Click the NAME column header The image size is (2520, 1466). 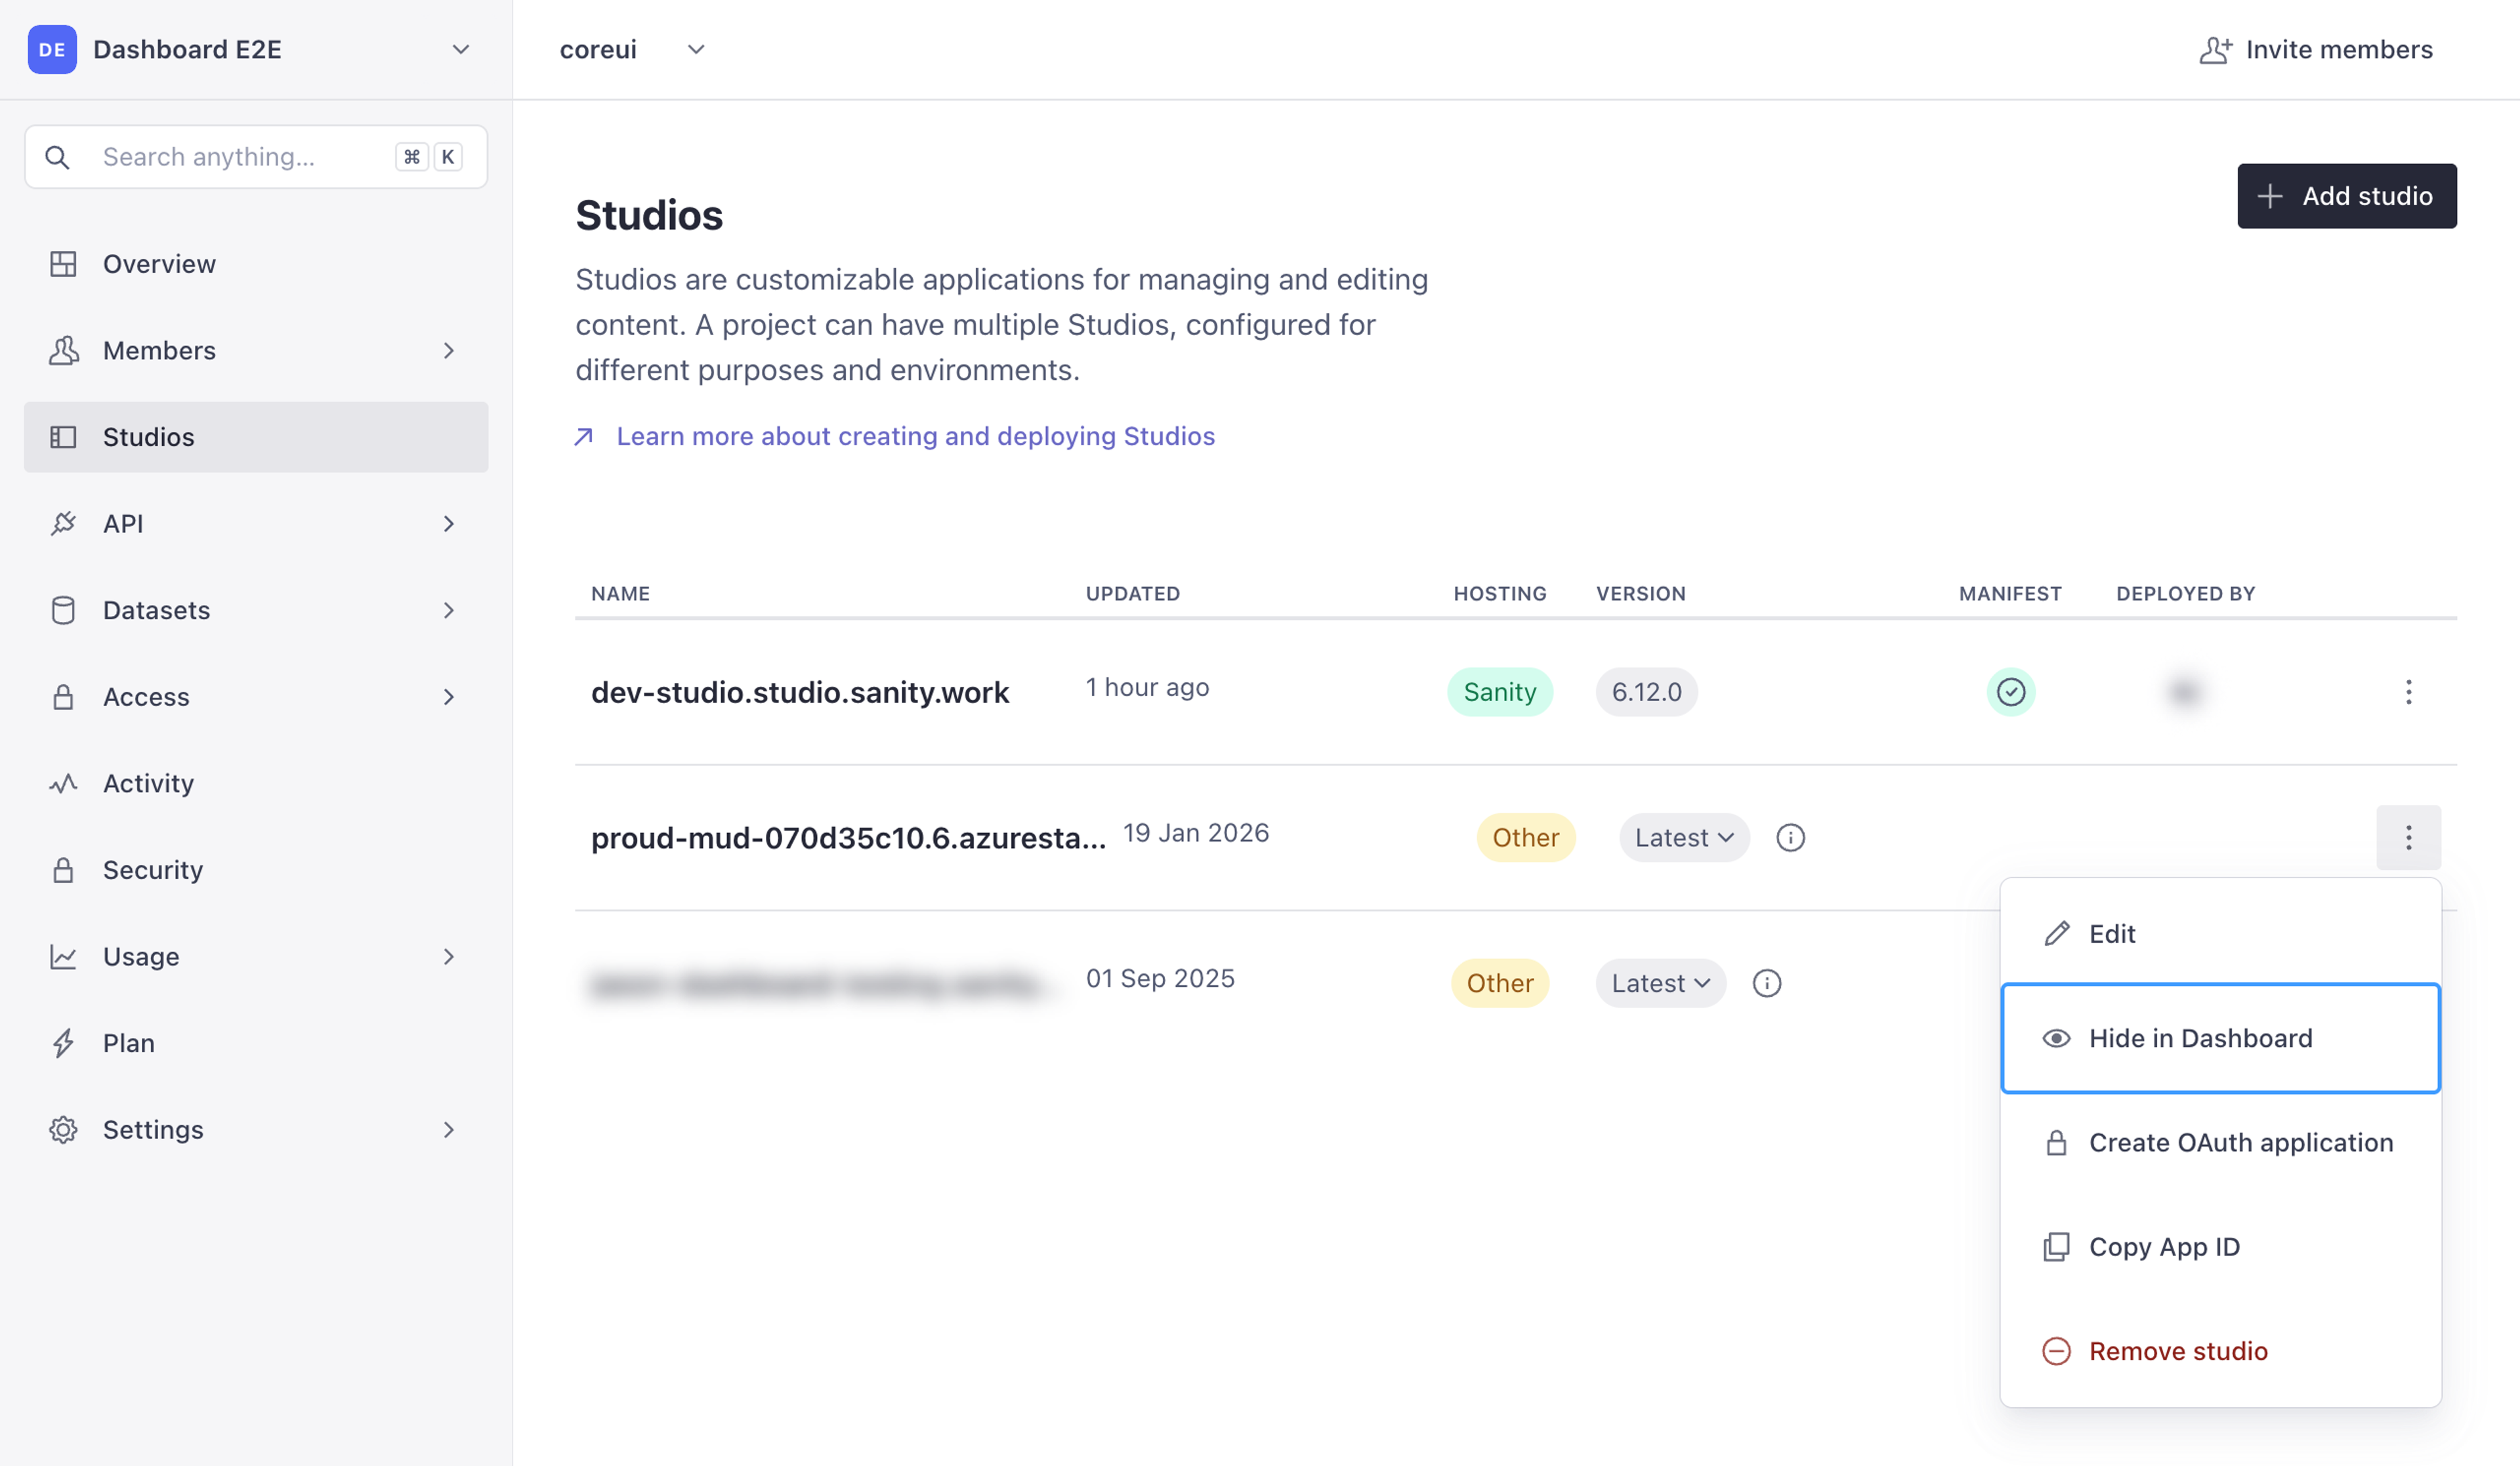[620, 594]
